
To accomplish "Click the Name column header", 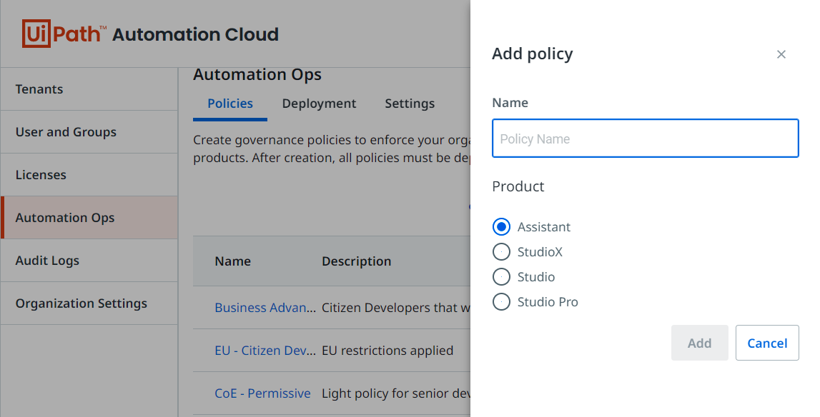I will click(233, 261).
